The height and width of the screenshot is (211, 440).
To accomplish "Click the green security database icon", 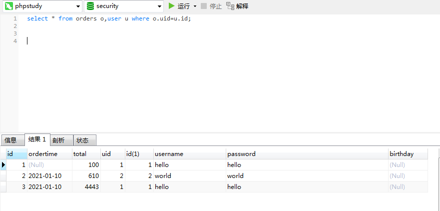I will [x=90, y=6].
